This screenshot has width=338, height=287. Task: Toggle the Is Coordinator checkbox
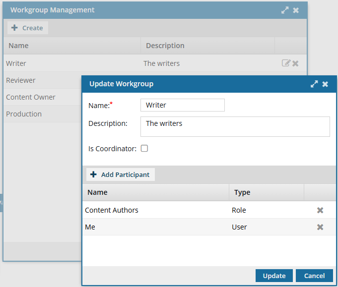[x=144, y=148]
